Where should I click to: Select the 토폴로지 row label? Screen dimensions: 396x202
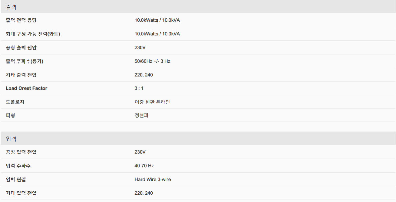(15, 102)
